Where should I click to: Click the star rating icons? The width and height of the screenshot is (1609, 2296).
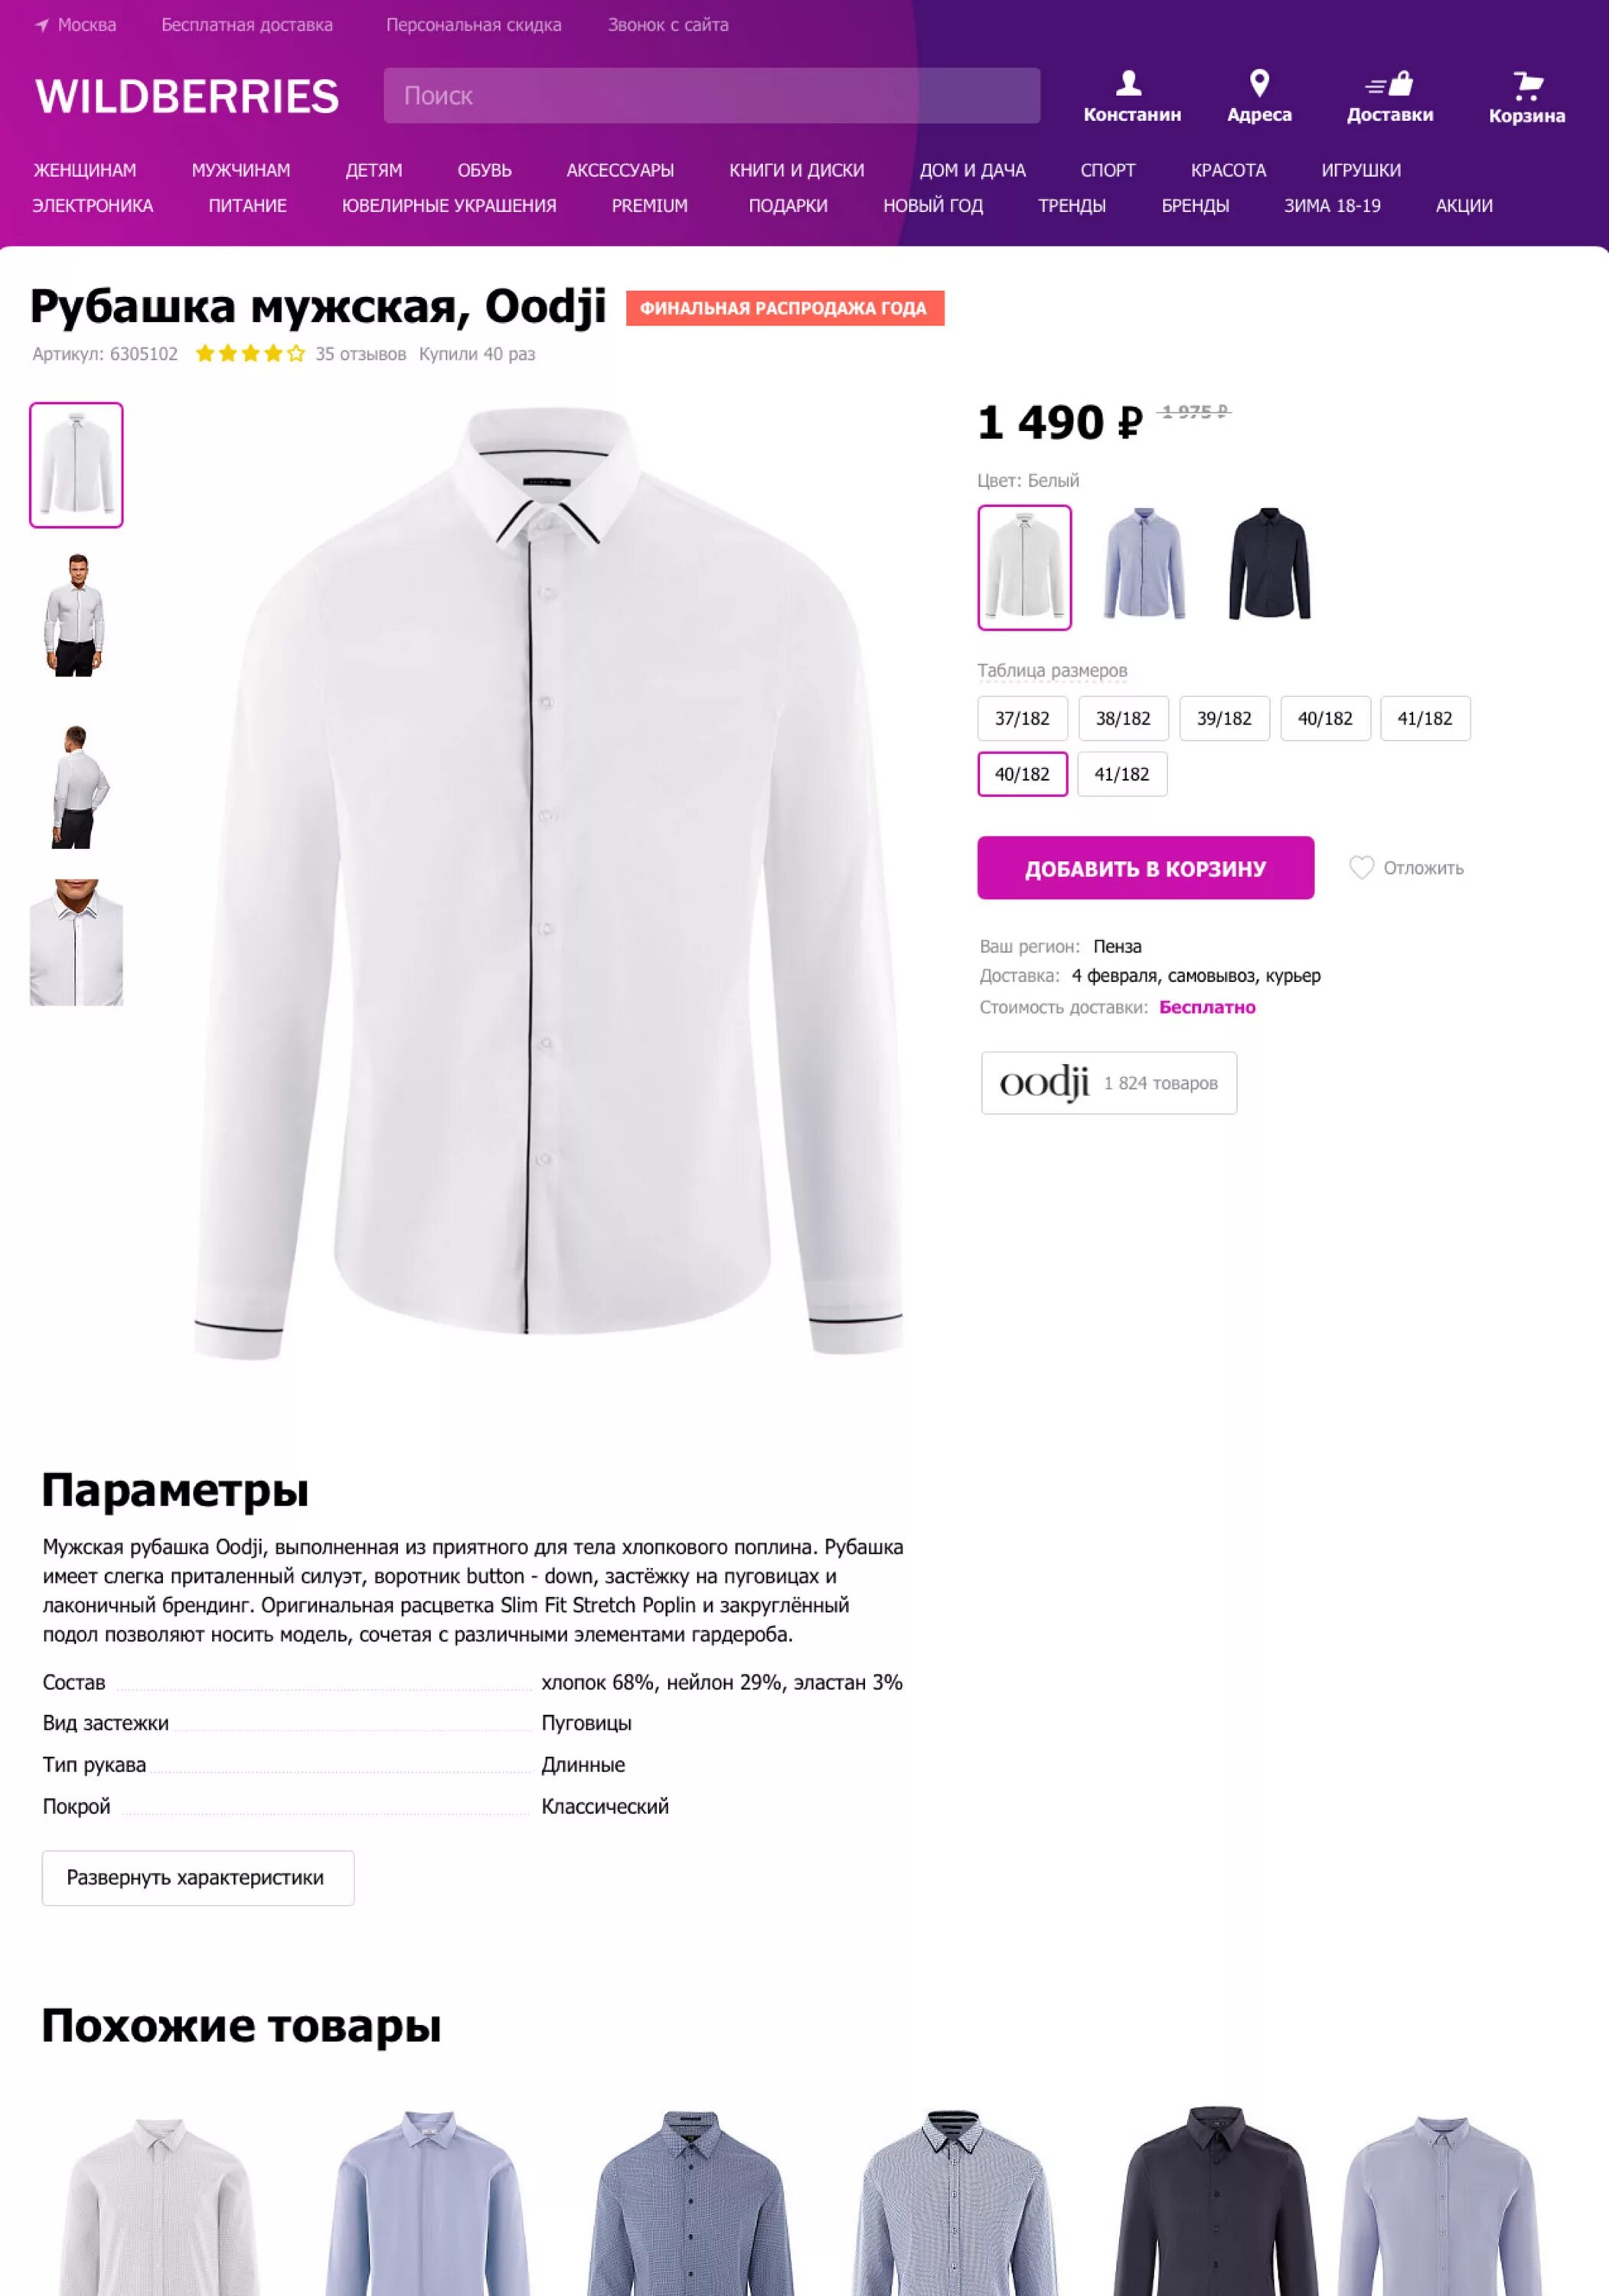point(250,353)
